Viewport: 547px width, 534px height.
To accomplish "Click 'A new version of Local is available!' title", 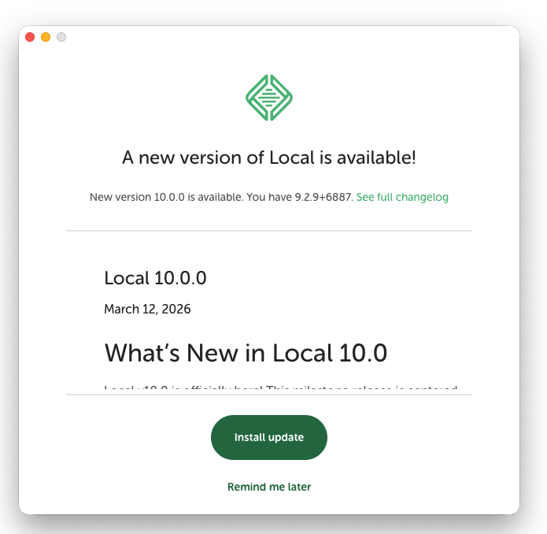I will (x=269, y=158).
